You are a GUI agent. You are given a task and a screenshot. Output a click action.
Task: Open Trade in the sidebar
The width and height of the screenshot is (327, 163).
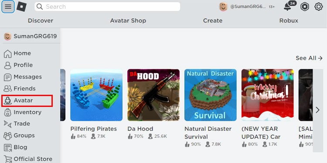coord(17,124)
